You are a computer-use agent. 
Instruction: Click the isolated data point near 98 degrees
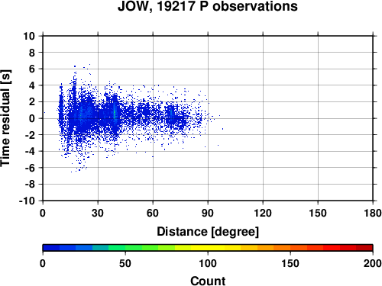[x=222, y=129]
